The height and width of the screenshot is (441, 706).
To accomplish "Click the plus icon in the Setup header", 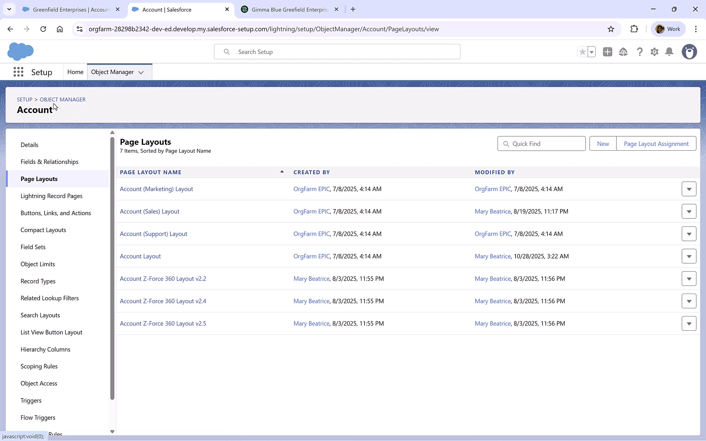I will point(608,52).
